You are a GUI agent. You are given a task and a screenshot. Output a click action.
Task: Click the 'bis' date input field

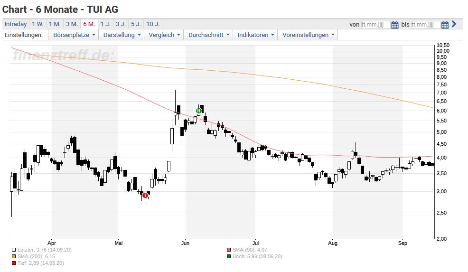425,25
